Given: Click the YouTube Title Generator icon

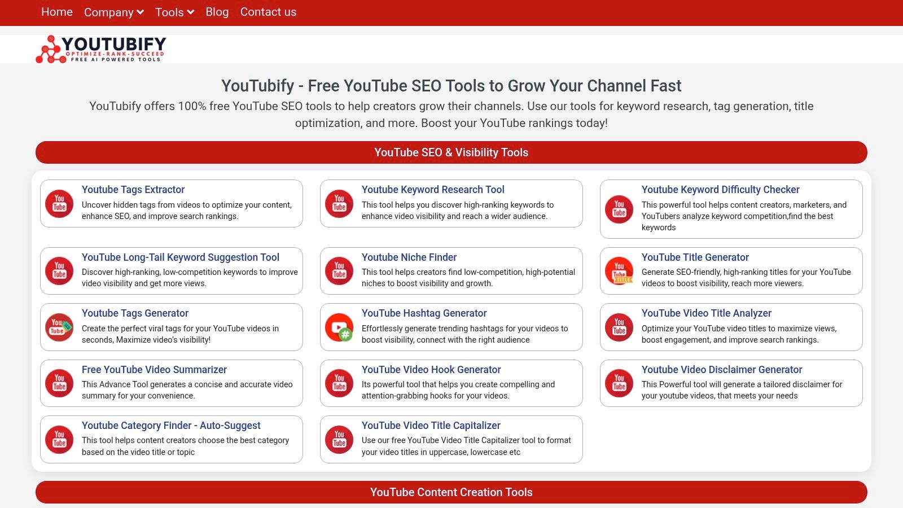Looking at the screenshot, I should tap(619, 271).
